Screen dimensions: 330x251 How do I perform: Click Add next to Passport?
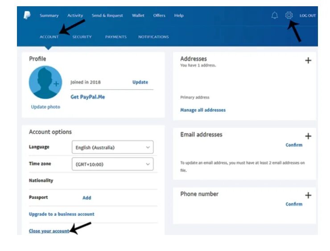coord(87,198)
